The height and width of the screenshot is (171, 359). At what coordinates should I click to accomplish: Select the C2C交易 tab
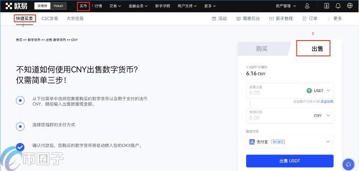point(49,19)
